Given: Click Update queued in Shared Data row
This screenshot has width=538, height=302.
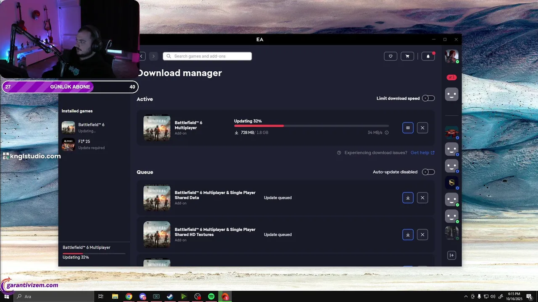Looking at the screenshot, I should [278, 198].
